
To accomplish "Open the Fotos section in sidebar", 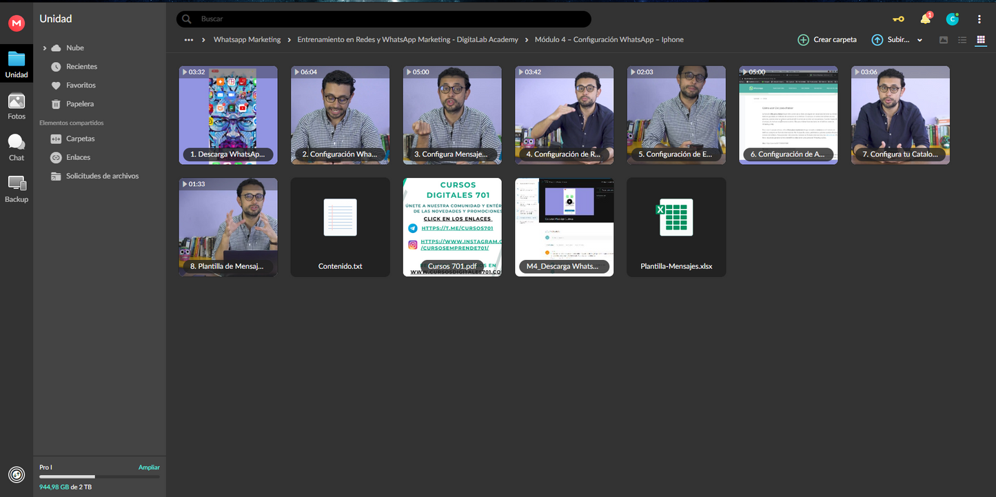I will 17,106.
